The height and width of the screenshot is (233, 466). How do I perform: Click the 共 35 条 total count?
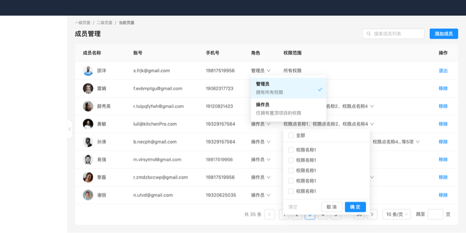[253, 214]
